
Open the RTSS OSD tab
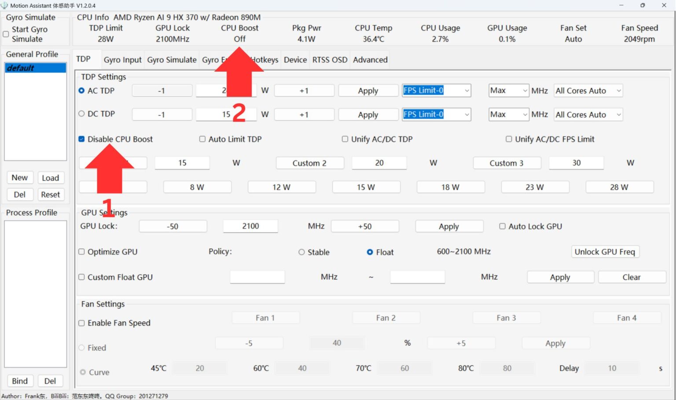pyautogui.click(x=329, y=60)
